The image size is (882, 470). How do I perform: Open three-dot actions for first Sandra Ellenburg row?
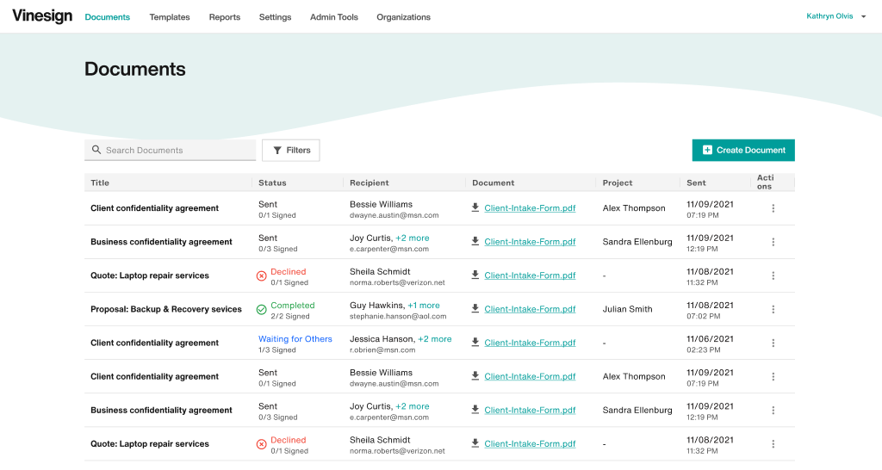pyautogui.click(x=773, y=242)
